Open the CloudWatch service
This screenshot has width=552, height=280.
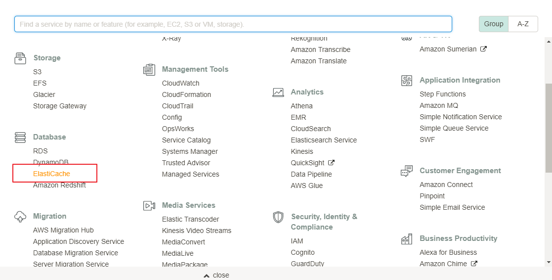(x=181, y=83)
